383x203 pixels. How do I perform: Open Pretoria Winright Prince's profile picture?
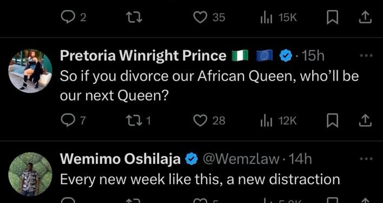coord(30,71)
